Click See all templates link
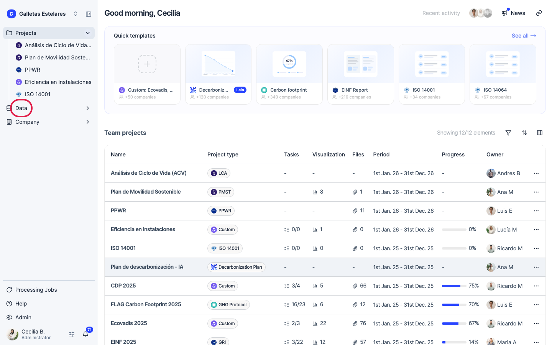This screenshot has width=552, height=345. pyautogui.click(x=524, y=36)
